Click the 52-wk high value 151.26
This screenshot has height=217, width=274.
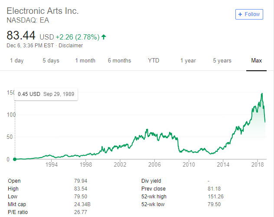215,197
